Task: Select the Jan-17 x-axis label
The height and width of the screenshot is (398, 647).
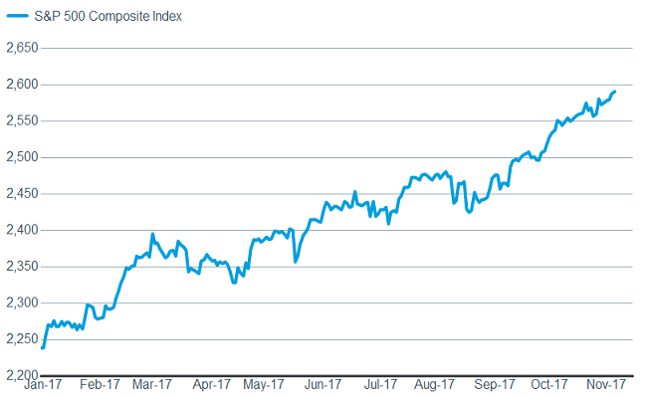Action: [x=43, y=383]
